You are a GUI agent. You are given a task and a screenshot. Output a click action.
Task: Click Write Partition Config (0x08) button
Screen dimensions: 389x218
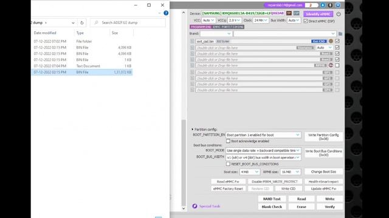click(323, 137)
